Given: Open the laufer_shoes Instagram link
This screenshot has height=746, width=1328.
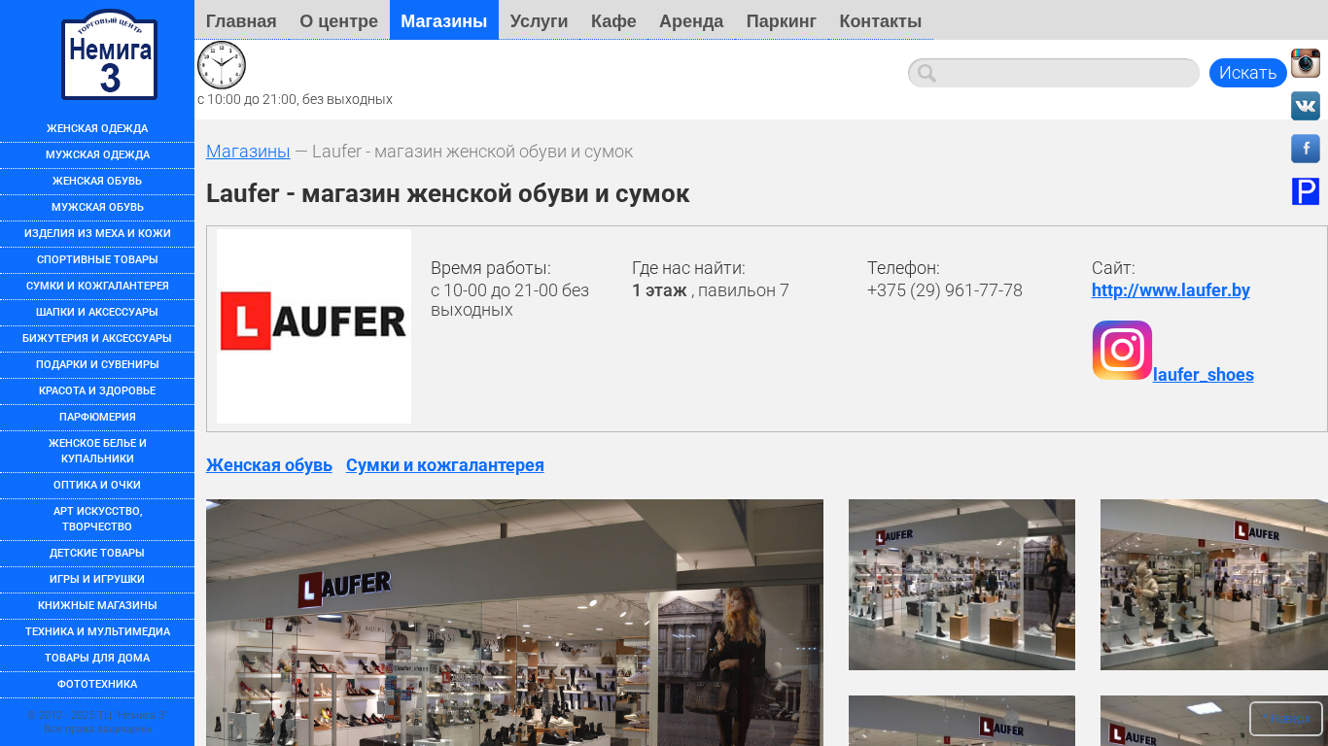Looking at the screenshot, I should point(1204,375).
